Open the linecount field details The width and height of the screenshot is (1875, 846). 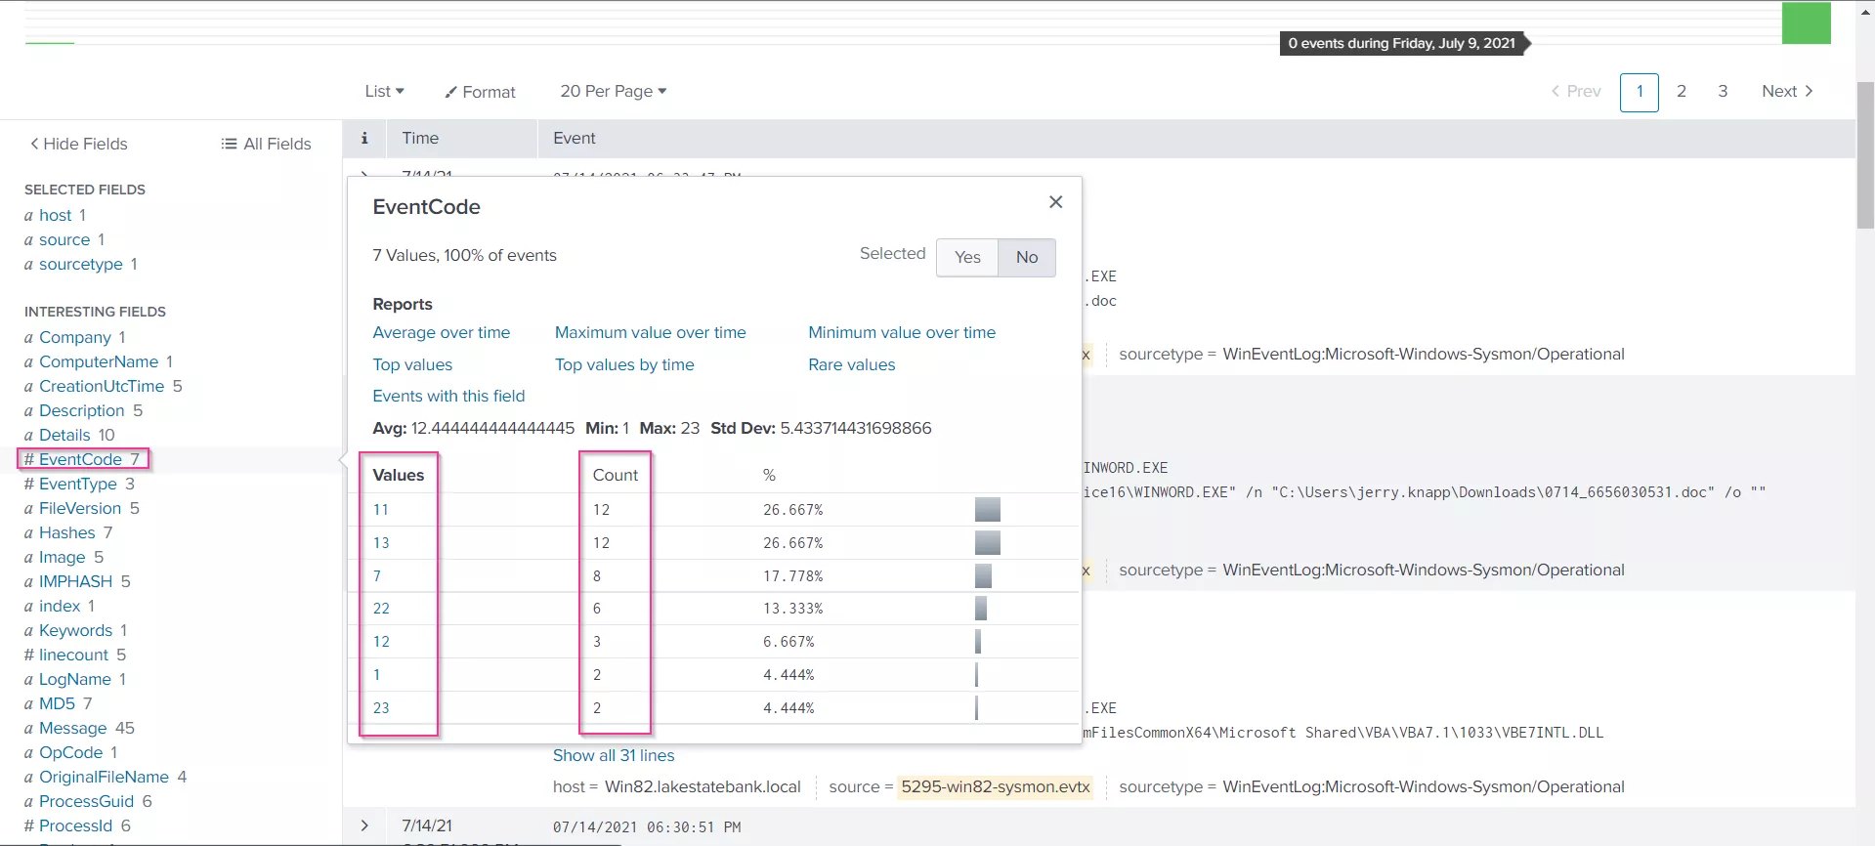(x=74, y=655)
